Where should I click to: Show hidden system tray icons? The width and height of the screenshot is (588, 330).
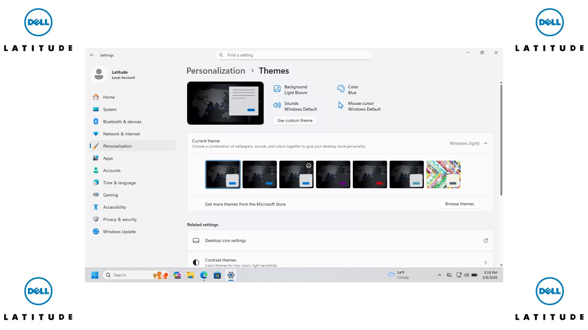[x=439, y=275]
